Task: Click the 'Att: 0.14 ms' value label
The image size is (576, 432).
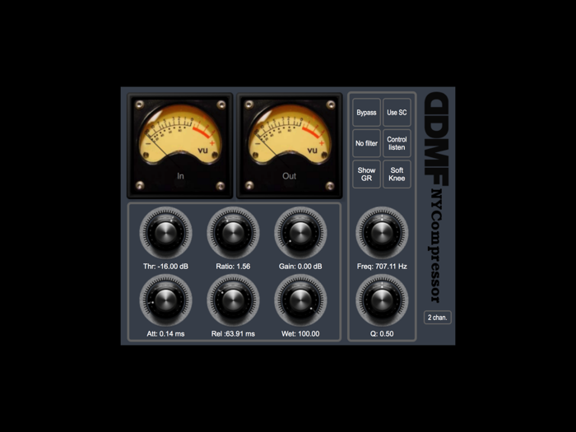Action: coord(165,334)
